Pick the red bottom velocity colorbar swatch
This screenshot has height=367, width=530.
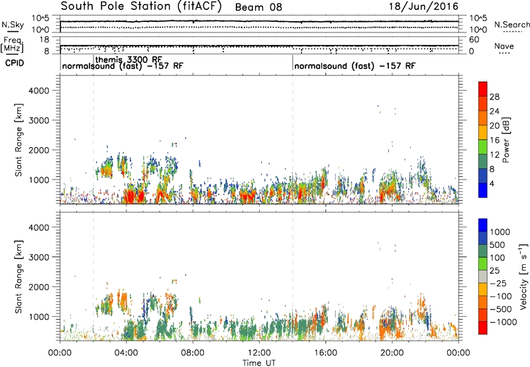(483, 328)
